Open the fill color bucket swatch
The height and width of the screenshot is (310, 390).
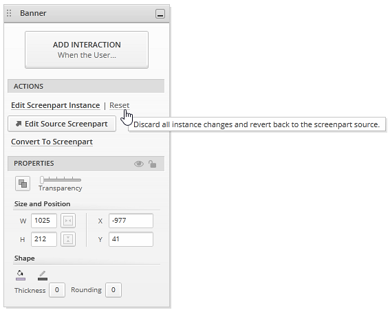pos(21,275)
